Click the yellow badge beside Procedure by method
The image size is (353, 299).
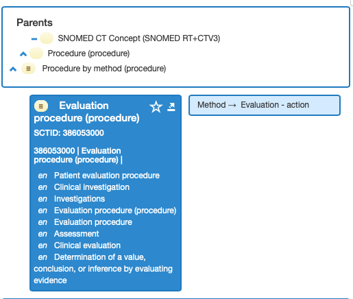[x=28, y=69]
